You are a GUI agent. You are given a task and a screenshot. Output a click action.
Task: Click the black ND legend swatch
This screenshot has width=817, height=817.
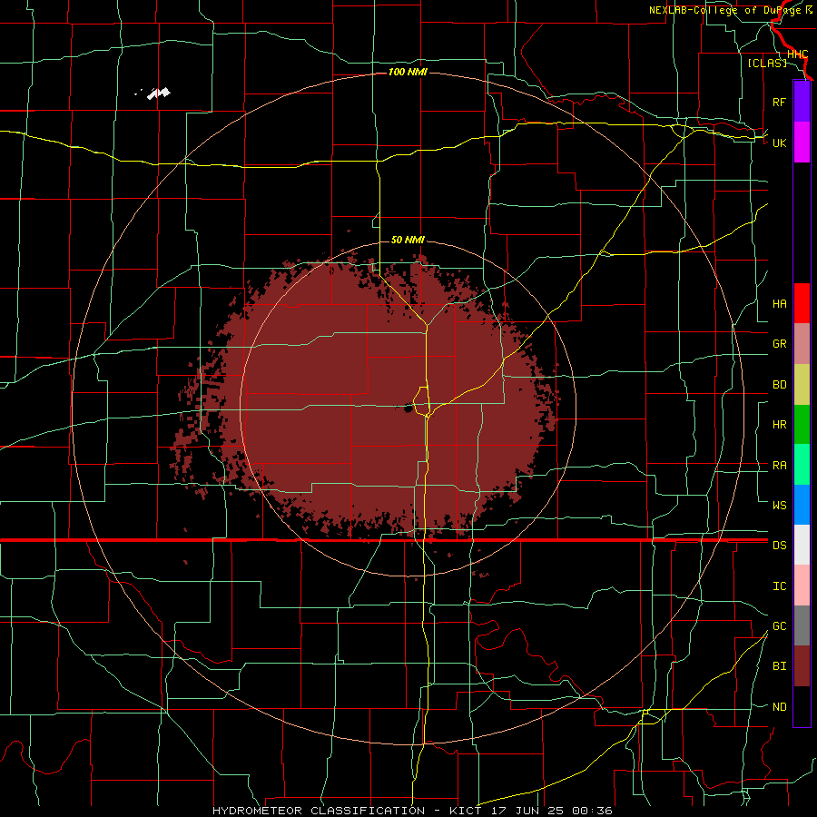click(802, 706)
